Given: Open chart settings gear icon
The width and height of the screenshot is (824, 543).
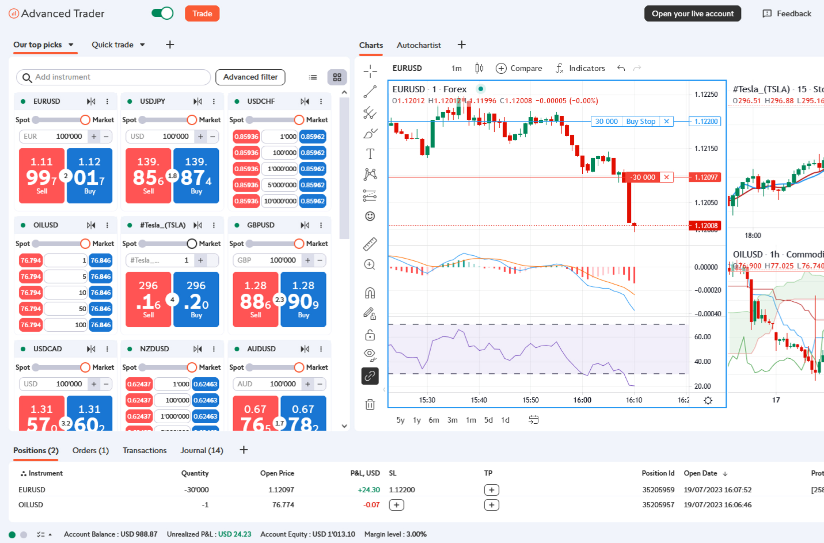Looking at the screenshot, I should (708, 401).
